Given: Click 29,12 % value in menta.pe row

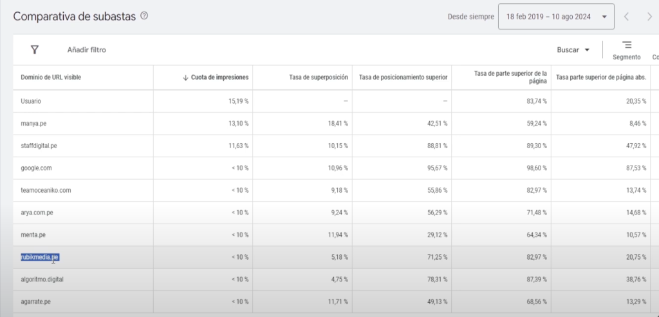Looking at the screenshot, I should click(438, 235).
